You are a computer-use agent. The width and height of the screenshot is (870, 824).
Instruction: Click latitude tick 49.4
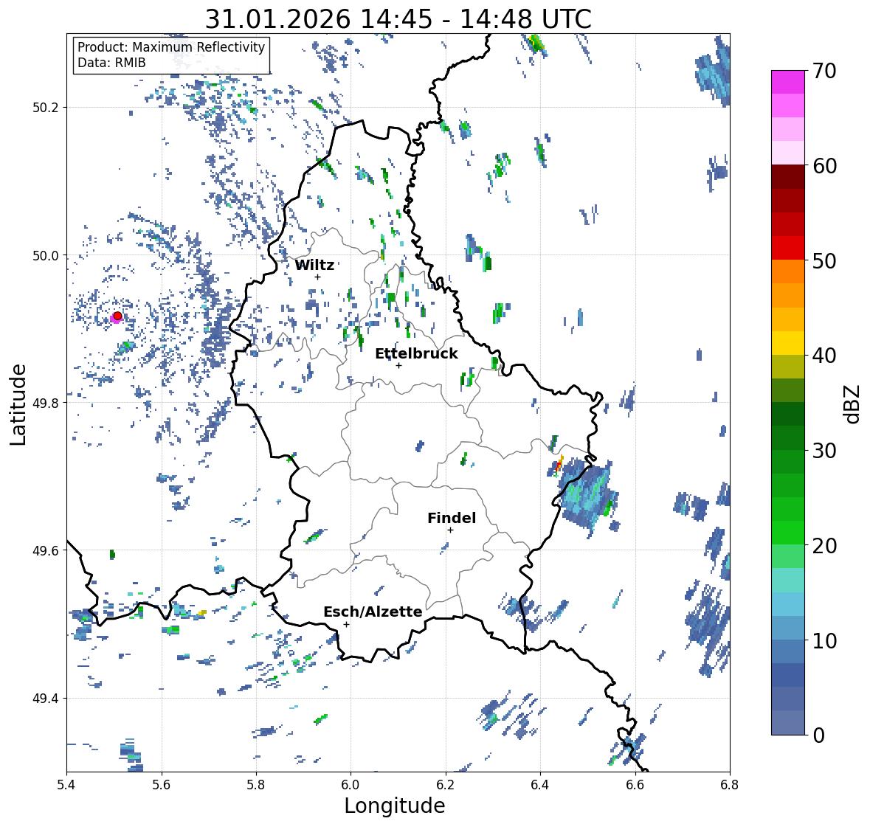coord(46,699)
